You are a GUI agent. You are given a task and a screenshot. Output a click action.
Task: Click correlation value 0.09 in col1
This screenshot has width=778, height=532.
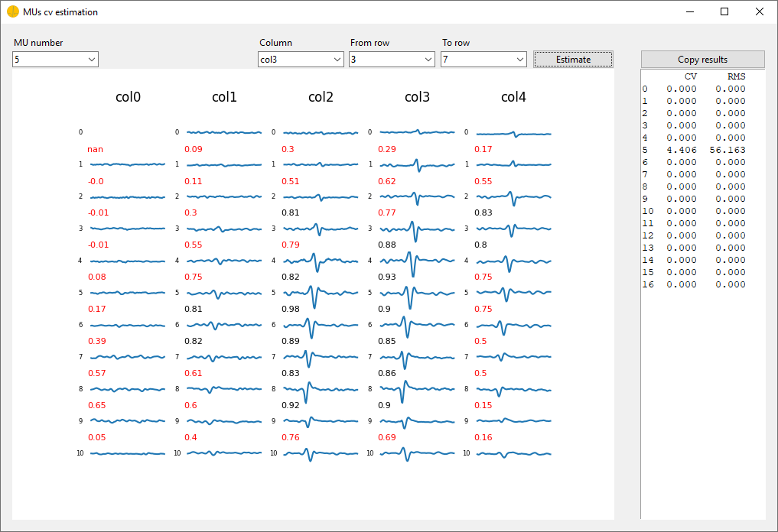point(194,149)
